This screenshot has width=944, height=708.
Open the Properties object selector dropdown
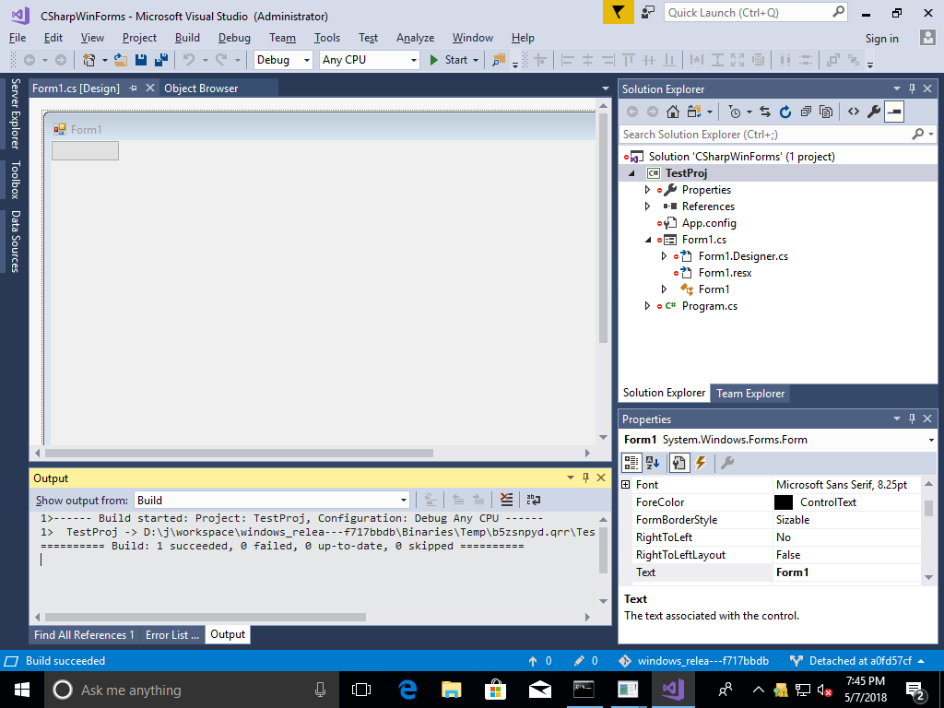[x=932, y=440]
